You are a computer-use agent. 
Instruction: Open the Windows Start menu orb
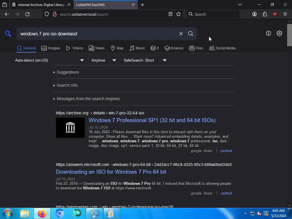coord(7,213)
